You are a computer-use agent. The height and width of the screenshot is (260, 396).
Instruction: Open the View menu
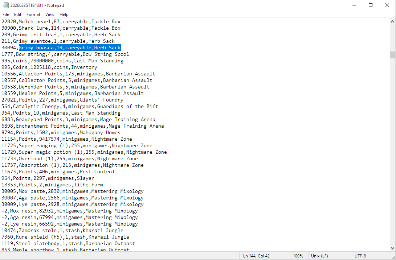tap(50, 15)
